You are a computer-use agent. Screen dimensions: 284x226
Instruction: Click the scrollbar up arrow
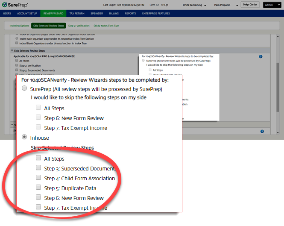pyautogui.click(x=278, y=36)
